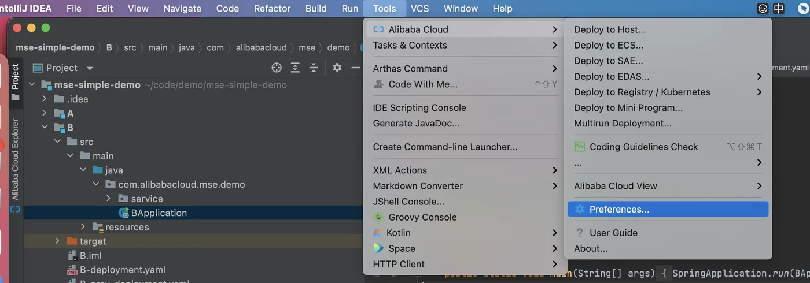The width and height of the screenshot is (810, 283).
Task: Open Alibaba Cloud View submenu
Action: coord(668,186)
